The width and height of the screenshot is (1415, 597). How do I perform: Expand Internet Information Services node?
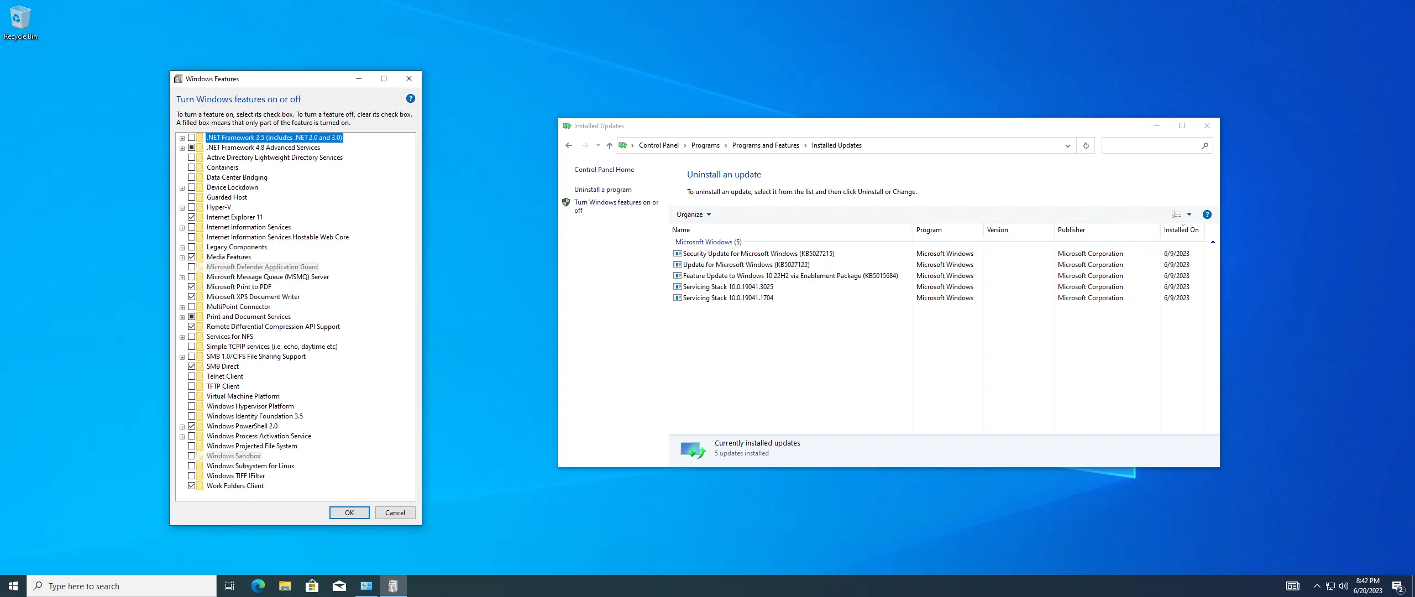[x=182, y=228]
